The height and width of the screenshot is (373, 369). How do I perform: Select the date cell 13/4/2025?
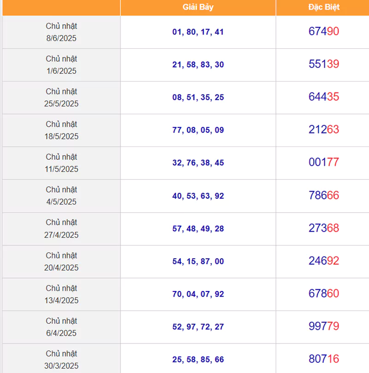coord(61,294)
